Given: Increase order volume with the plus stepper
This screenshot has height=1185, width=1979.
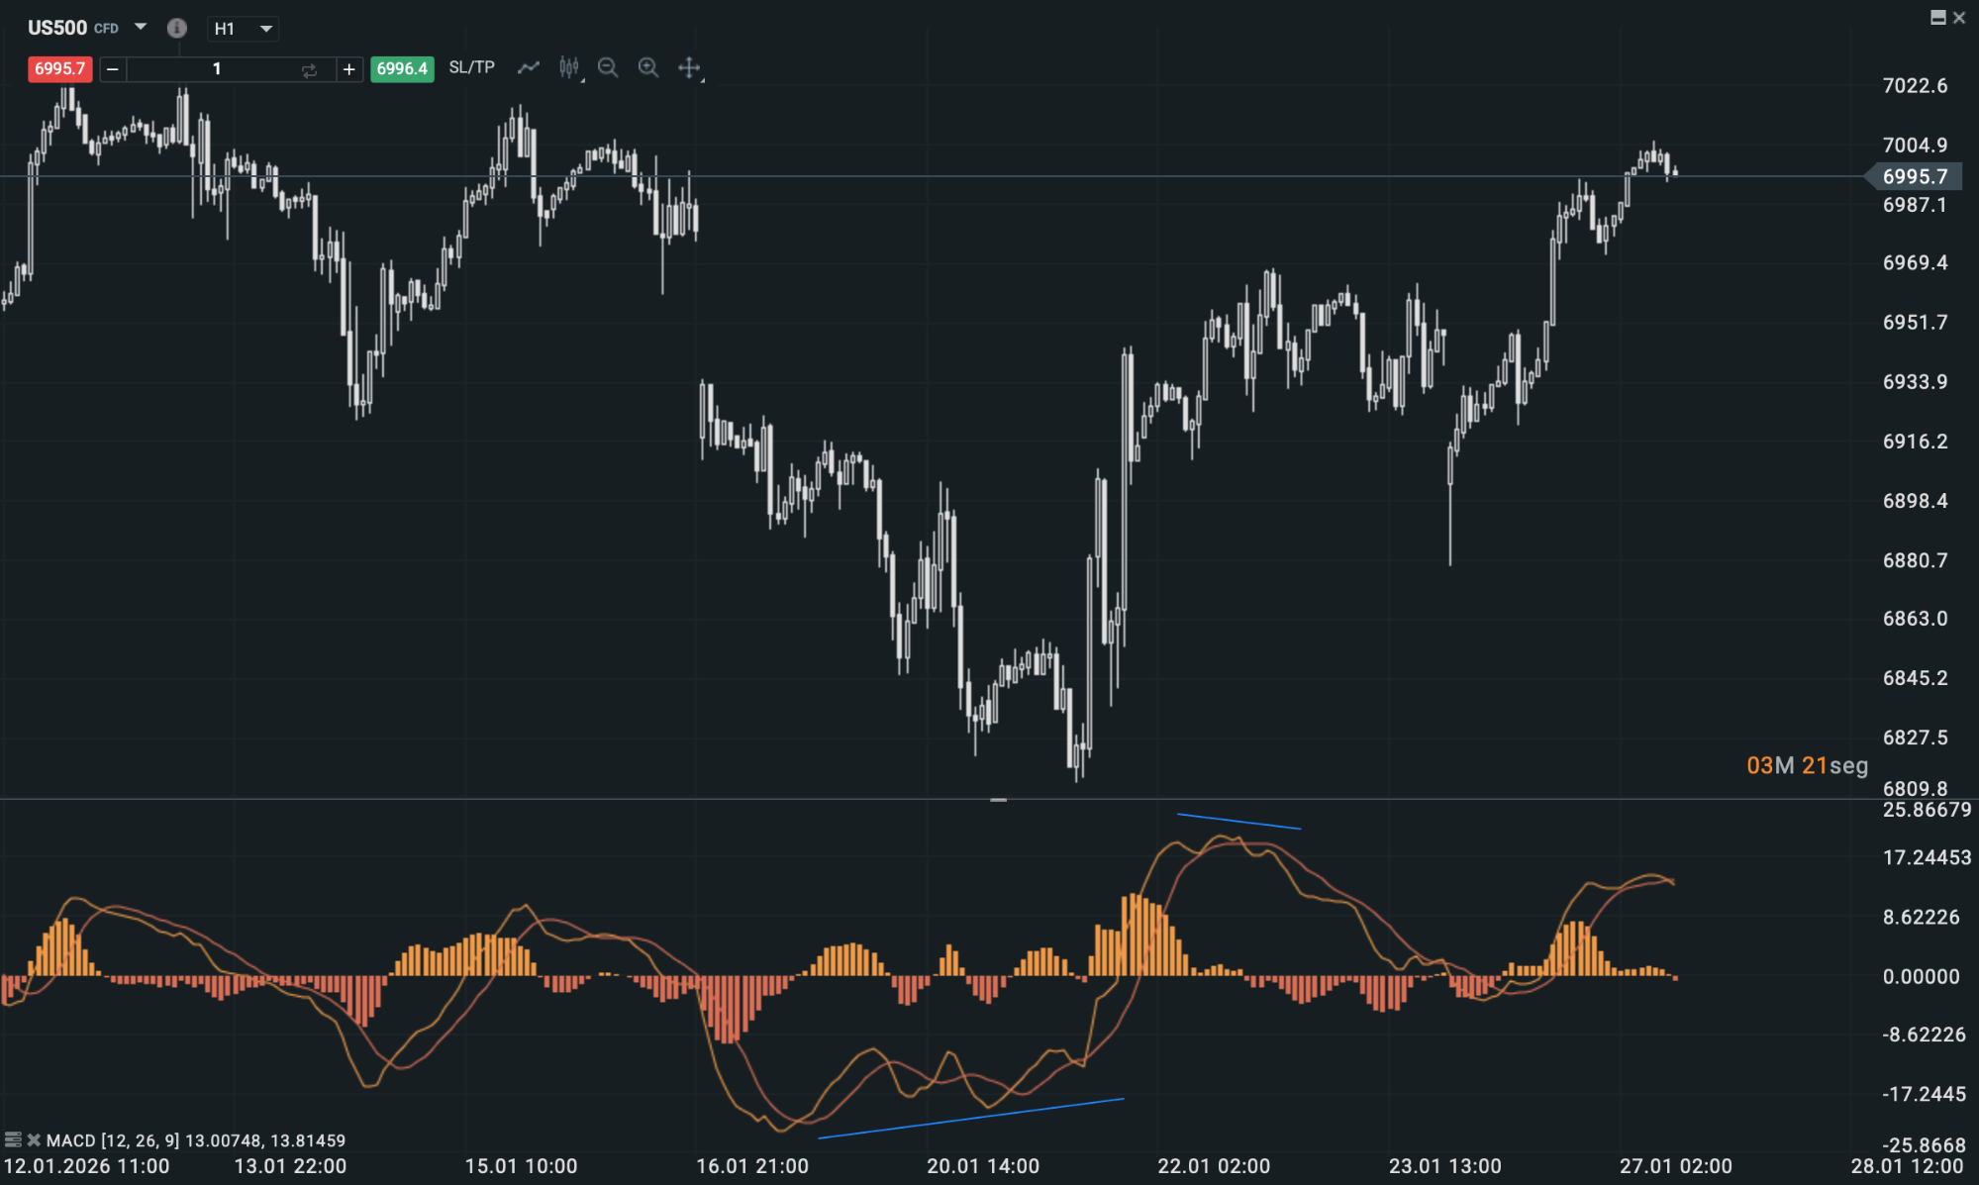Looking at the screenshot, I should 348,69.
